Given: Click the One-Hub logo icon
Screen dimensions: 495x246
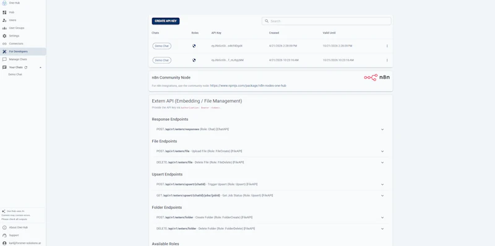Looking at the screenshot, I should coord(4,3).
